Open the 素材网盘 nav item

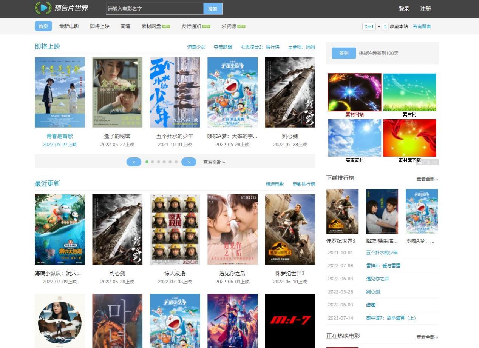click(x=156, y=26)
